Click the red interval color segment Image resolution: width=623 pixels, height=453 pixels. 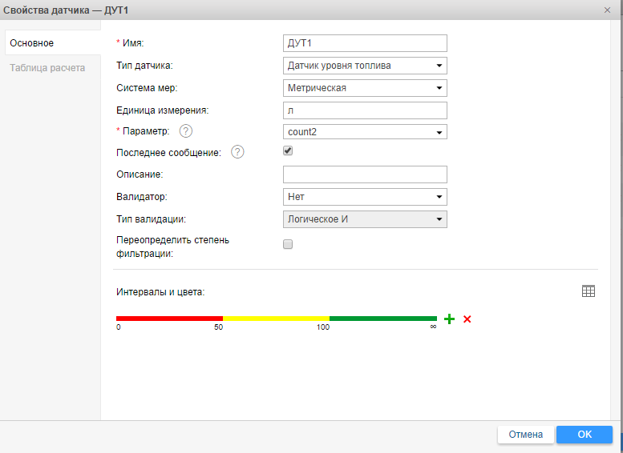click(x=169, y=319)
